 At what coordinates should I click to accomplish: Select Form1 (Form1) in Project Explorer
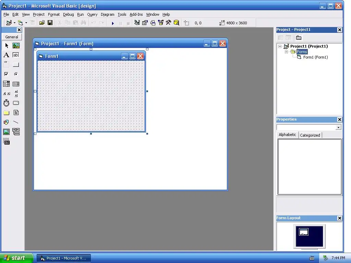[x=315, y=57]
